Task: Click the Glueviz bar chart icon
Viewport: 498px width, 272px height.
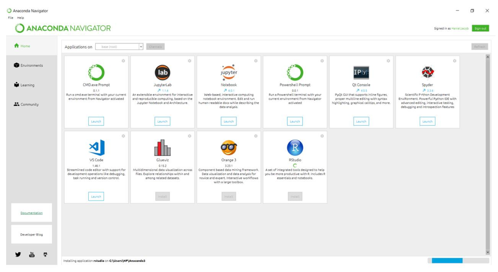Action: point(162,148)
